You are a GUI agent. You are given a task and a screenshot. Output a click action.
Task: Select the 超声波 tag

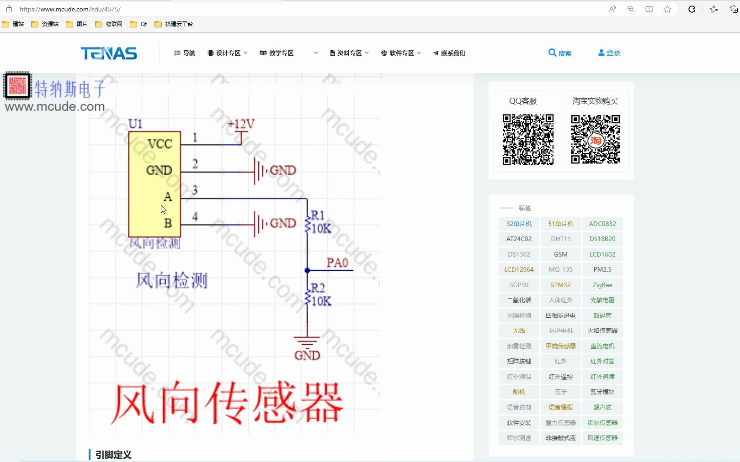coord(602,407)
